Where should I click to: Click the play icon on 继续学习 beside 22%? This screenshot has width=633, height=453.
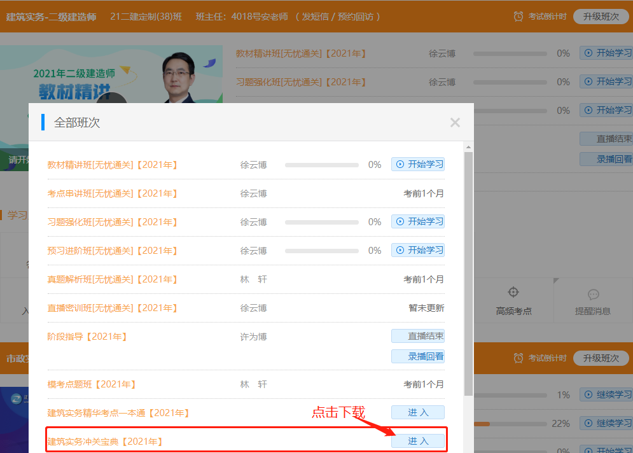point(588,423)
